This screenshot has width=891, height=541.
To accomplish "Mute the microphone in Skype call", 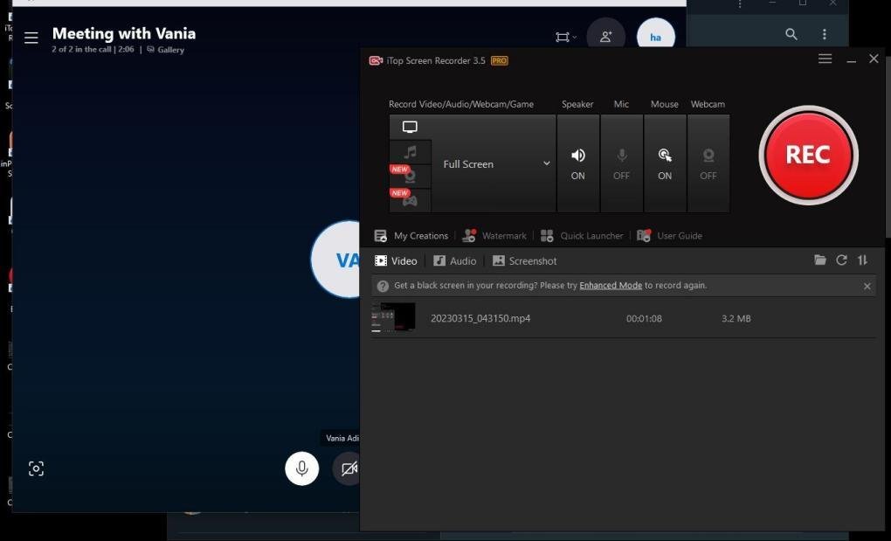I will tap(301, 468).
